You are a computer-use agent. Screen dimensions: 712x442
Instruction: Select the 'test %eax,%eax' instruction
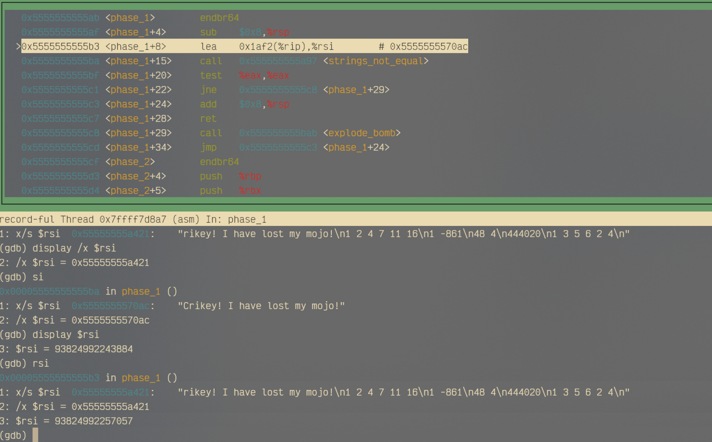coord(244,75)
